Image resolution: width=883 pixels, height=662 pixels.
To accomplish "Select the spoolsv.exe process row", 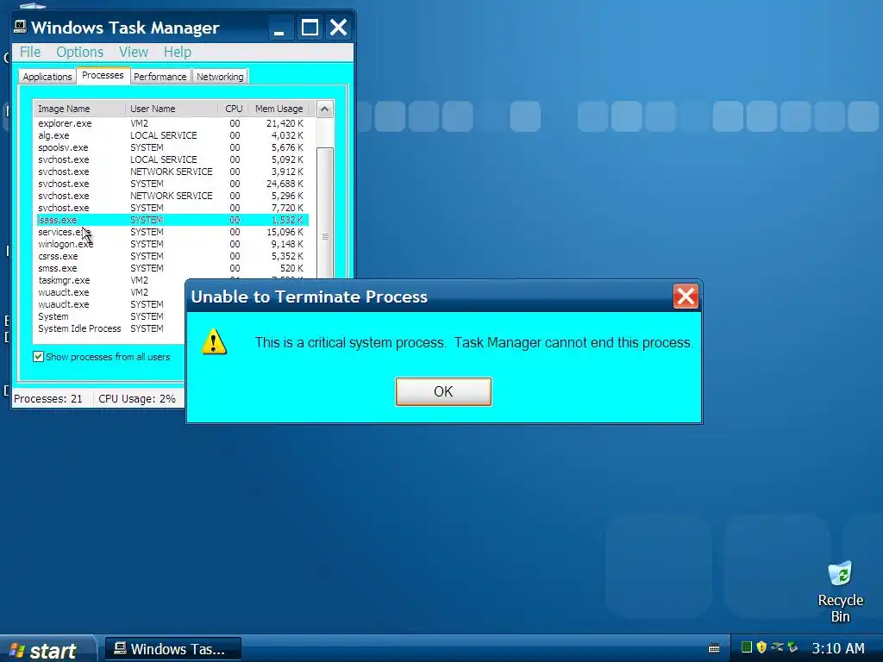I will [172, 147].
